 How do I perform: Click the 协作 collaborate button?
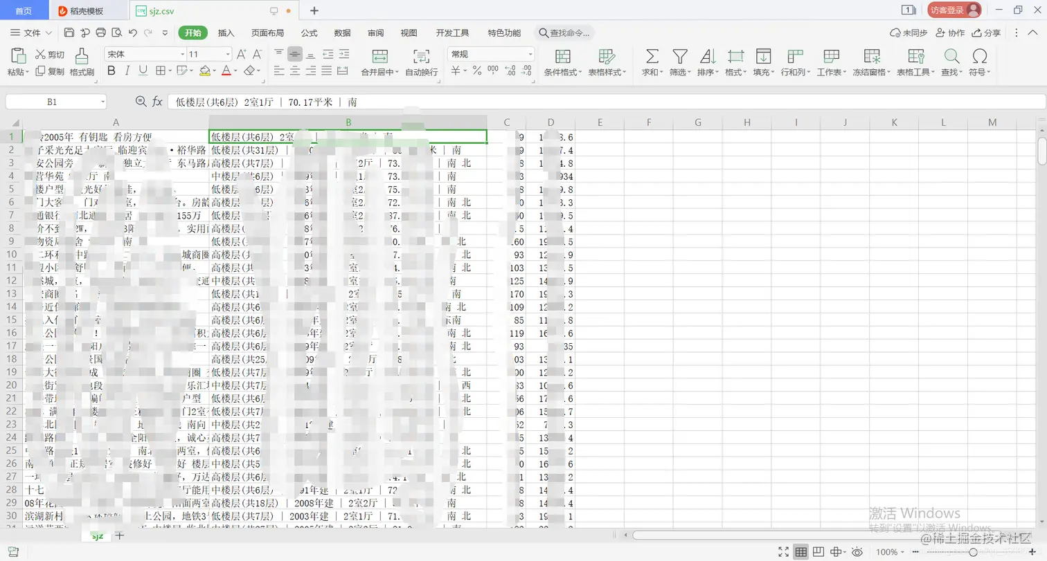click(950, 33)
